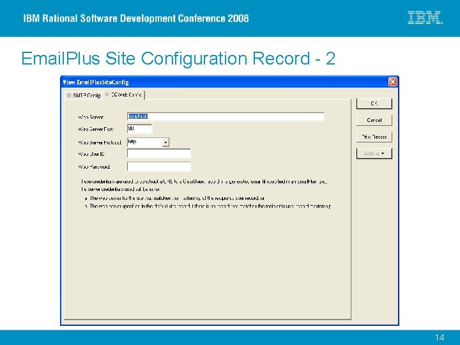The image size is (460, 345).
Task: Open the Web Server Protocol dropdown arrow
Action: [x=165, y=142]
